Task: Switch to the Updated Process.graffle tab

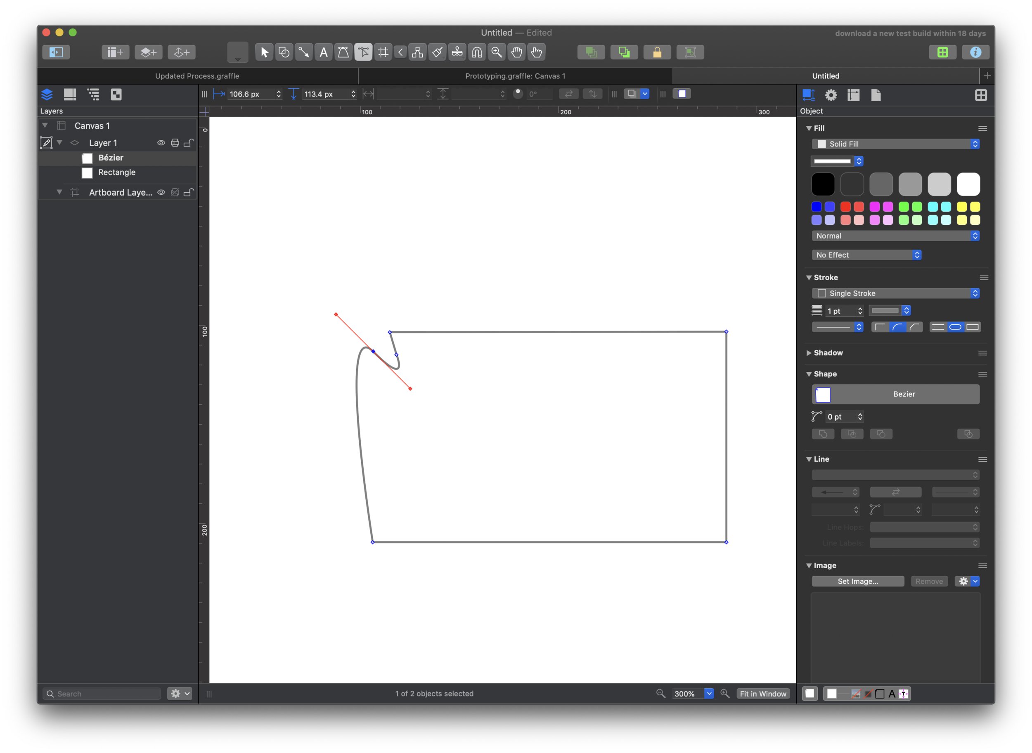Action: pos(197,76)
